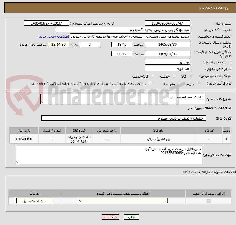Click the چاپ print button
The image size is (236, 225).
131,217
